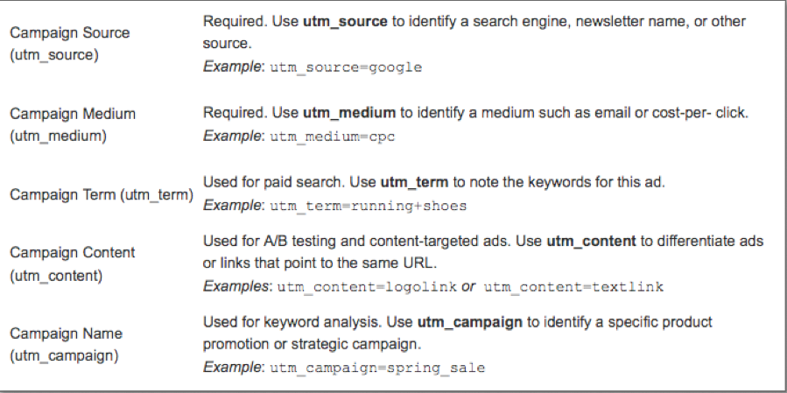Click "(utm_campaign)" under Campaign Name

click(60, 354)
